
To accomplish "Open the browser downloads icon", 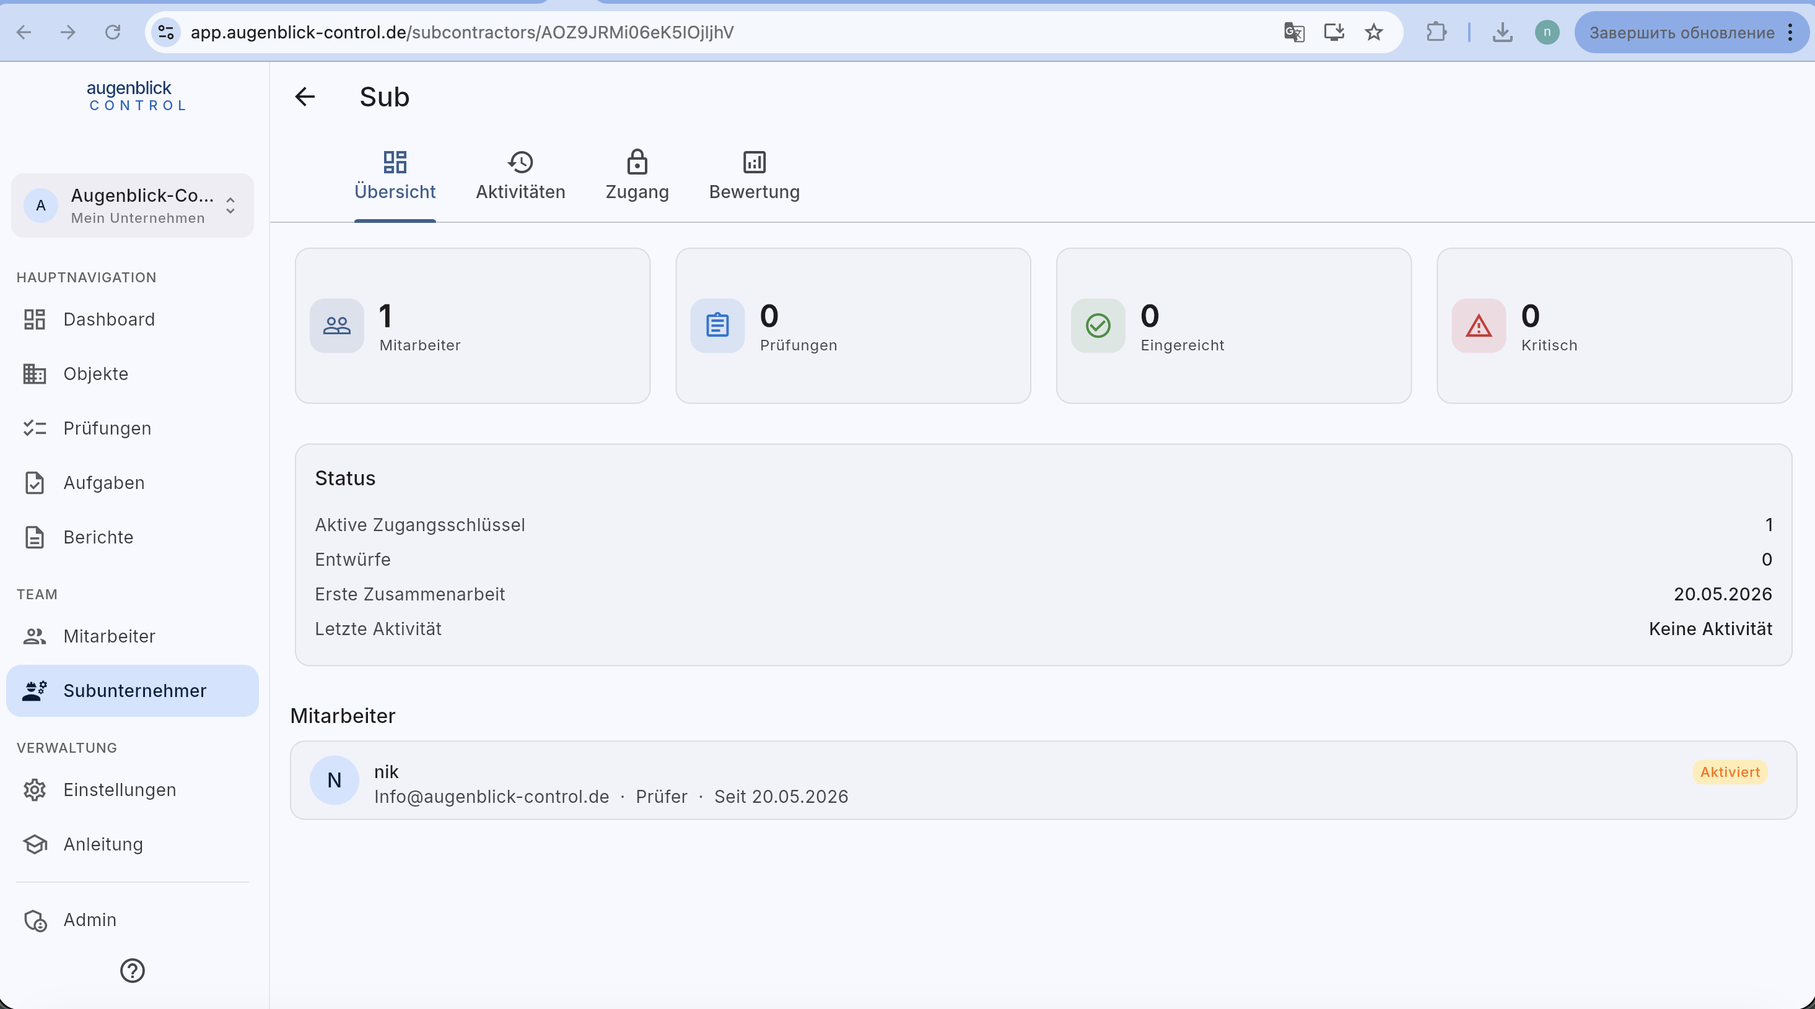I will pos(1502,32).
